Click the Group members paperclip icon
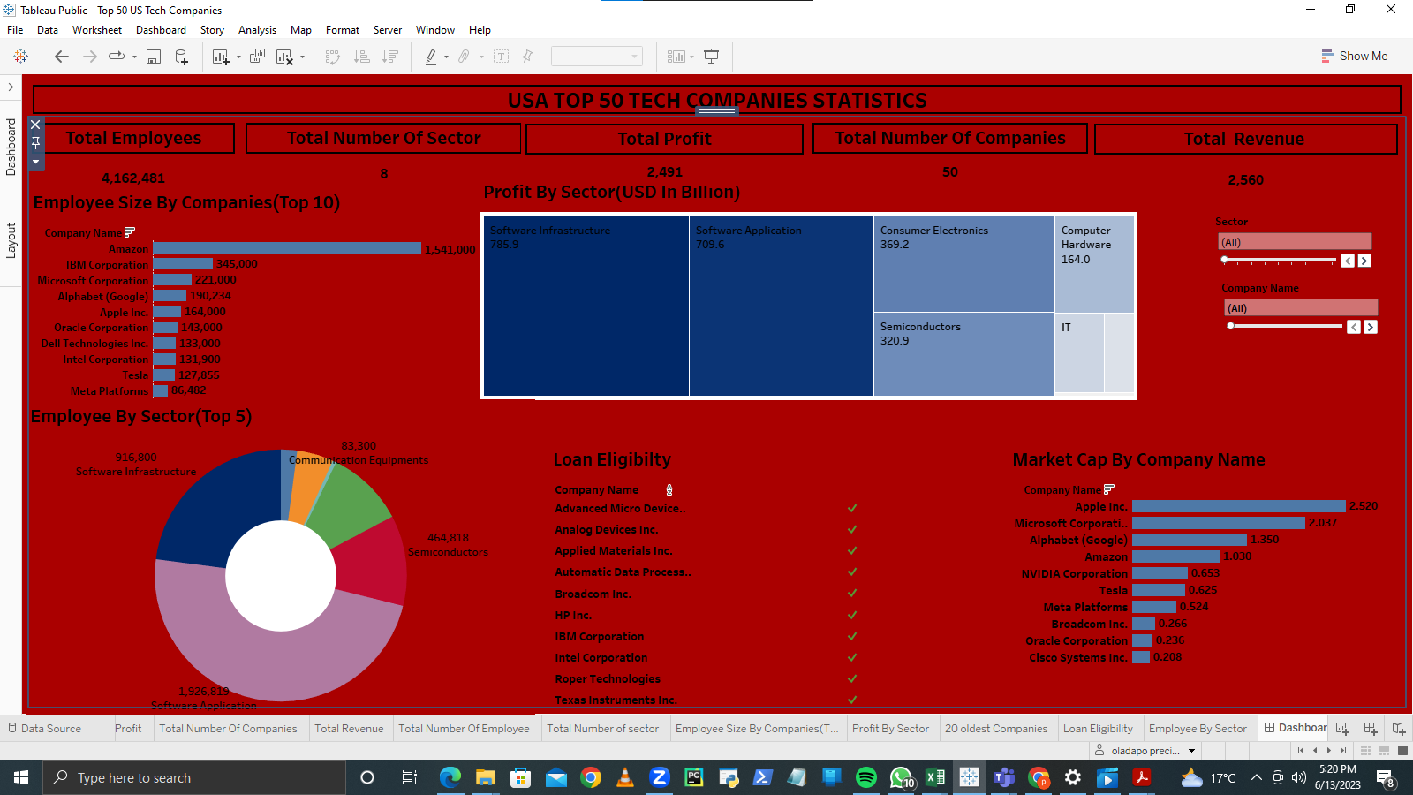Viewport: 1413px width, 795px height. point(464,57)
